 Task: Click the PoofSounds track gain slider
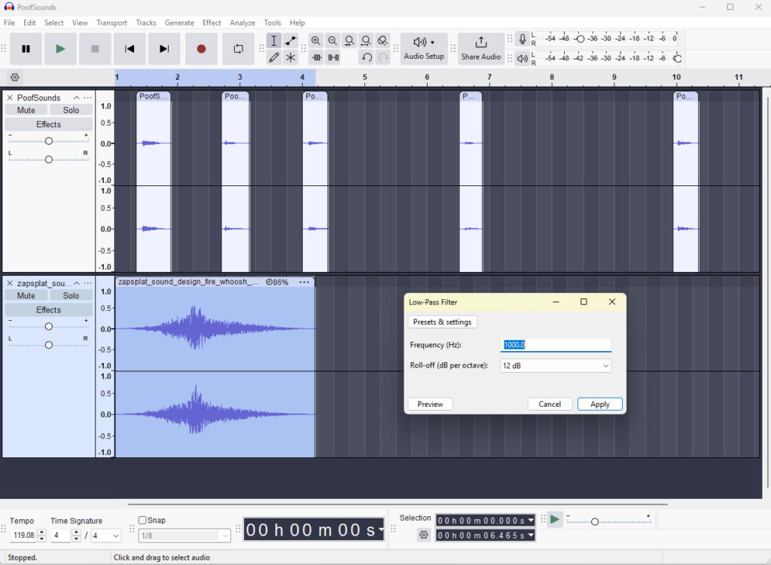[x=49, y=141]
